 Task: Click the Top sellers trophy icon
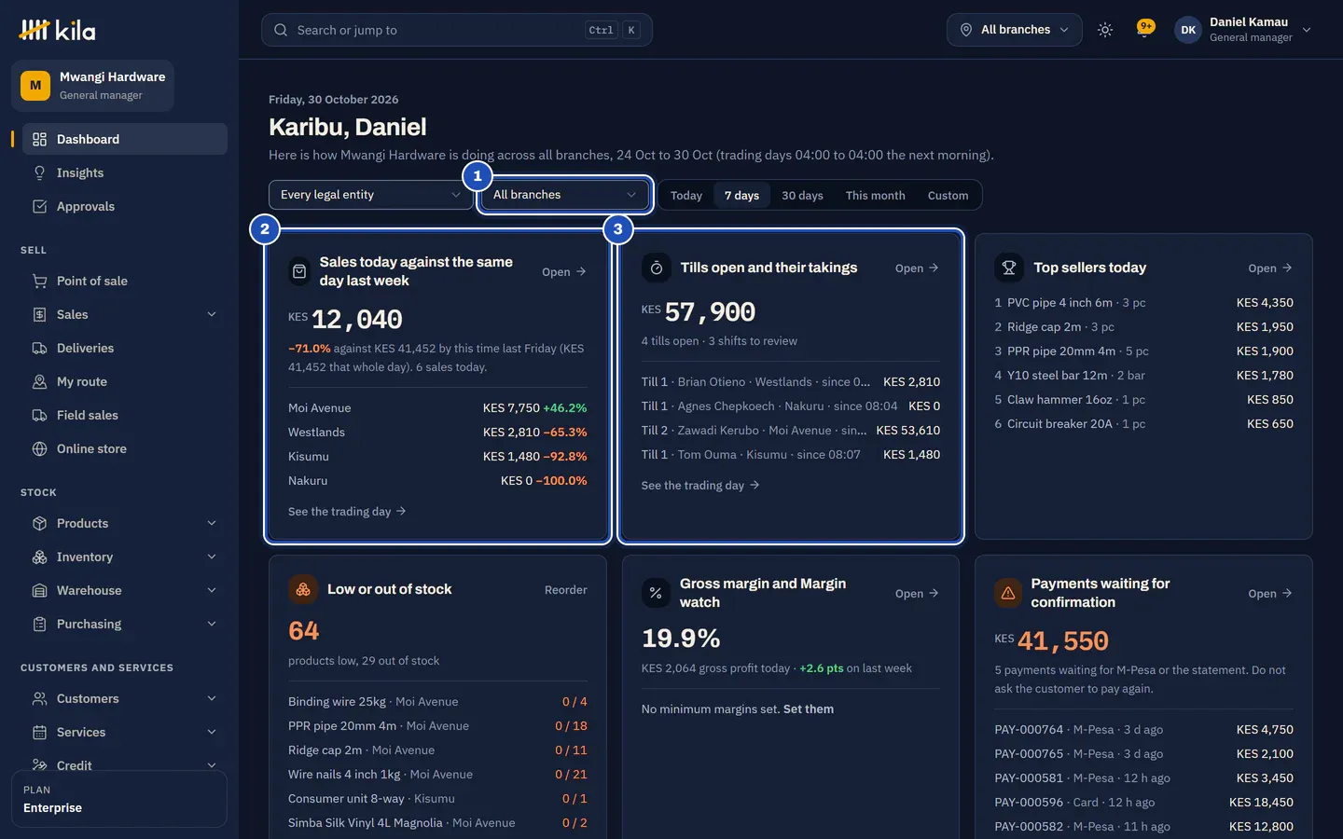(x=1008, y=268)
